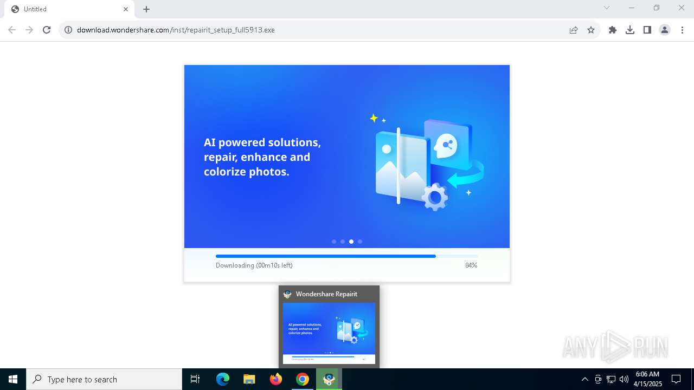Open the tab search chevron
This screenshot has width=694, height=390.
coord(607,8)
